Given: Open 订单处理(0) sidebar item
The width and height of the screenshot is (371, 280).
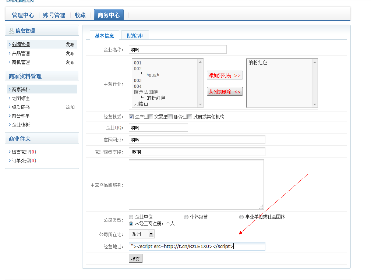Looking at the screenshot, I should 24,161.
